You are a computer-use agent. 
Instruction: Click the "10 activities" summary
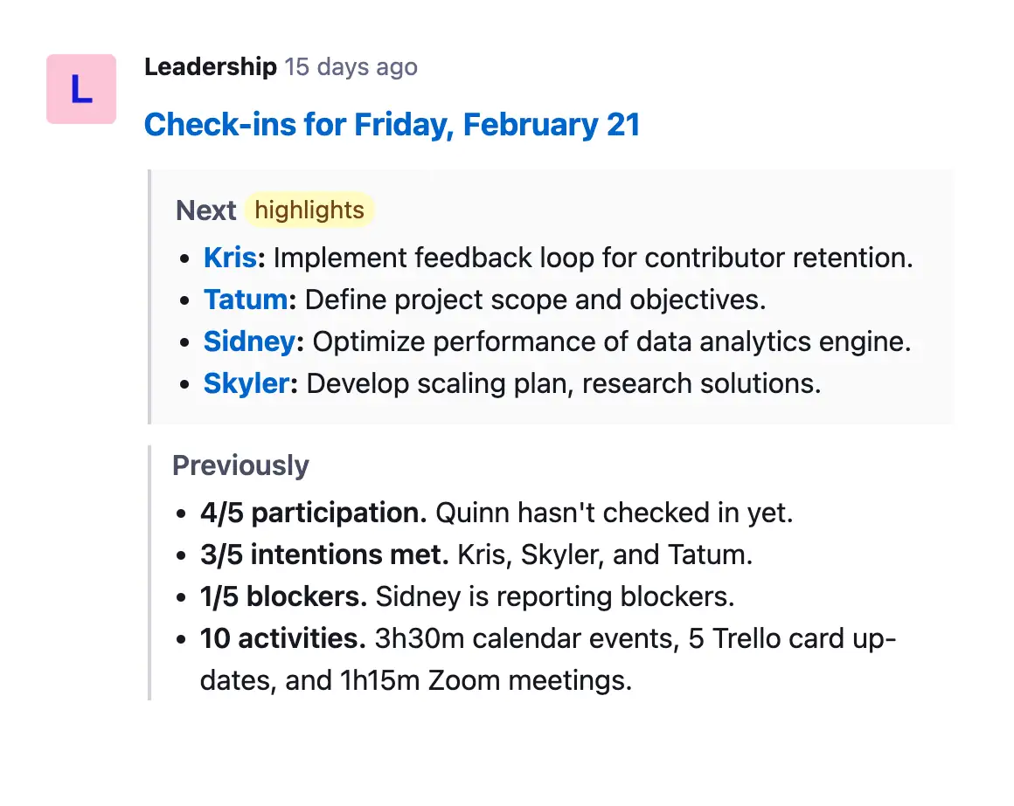click(x=282, y=638)
